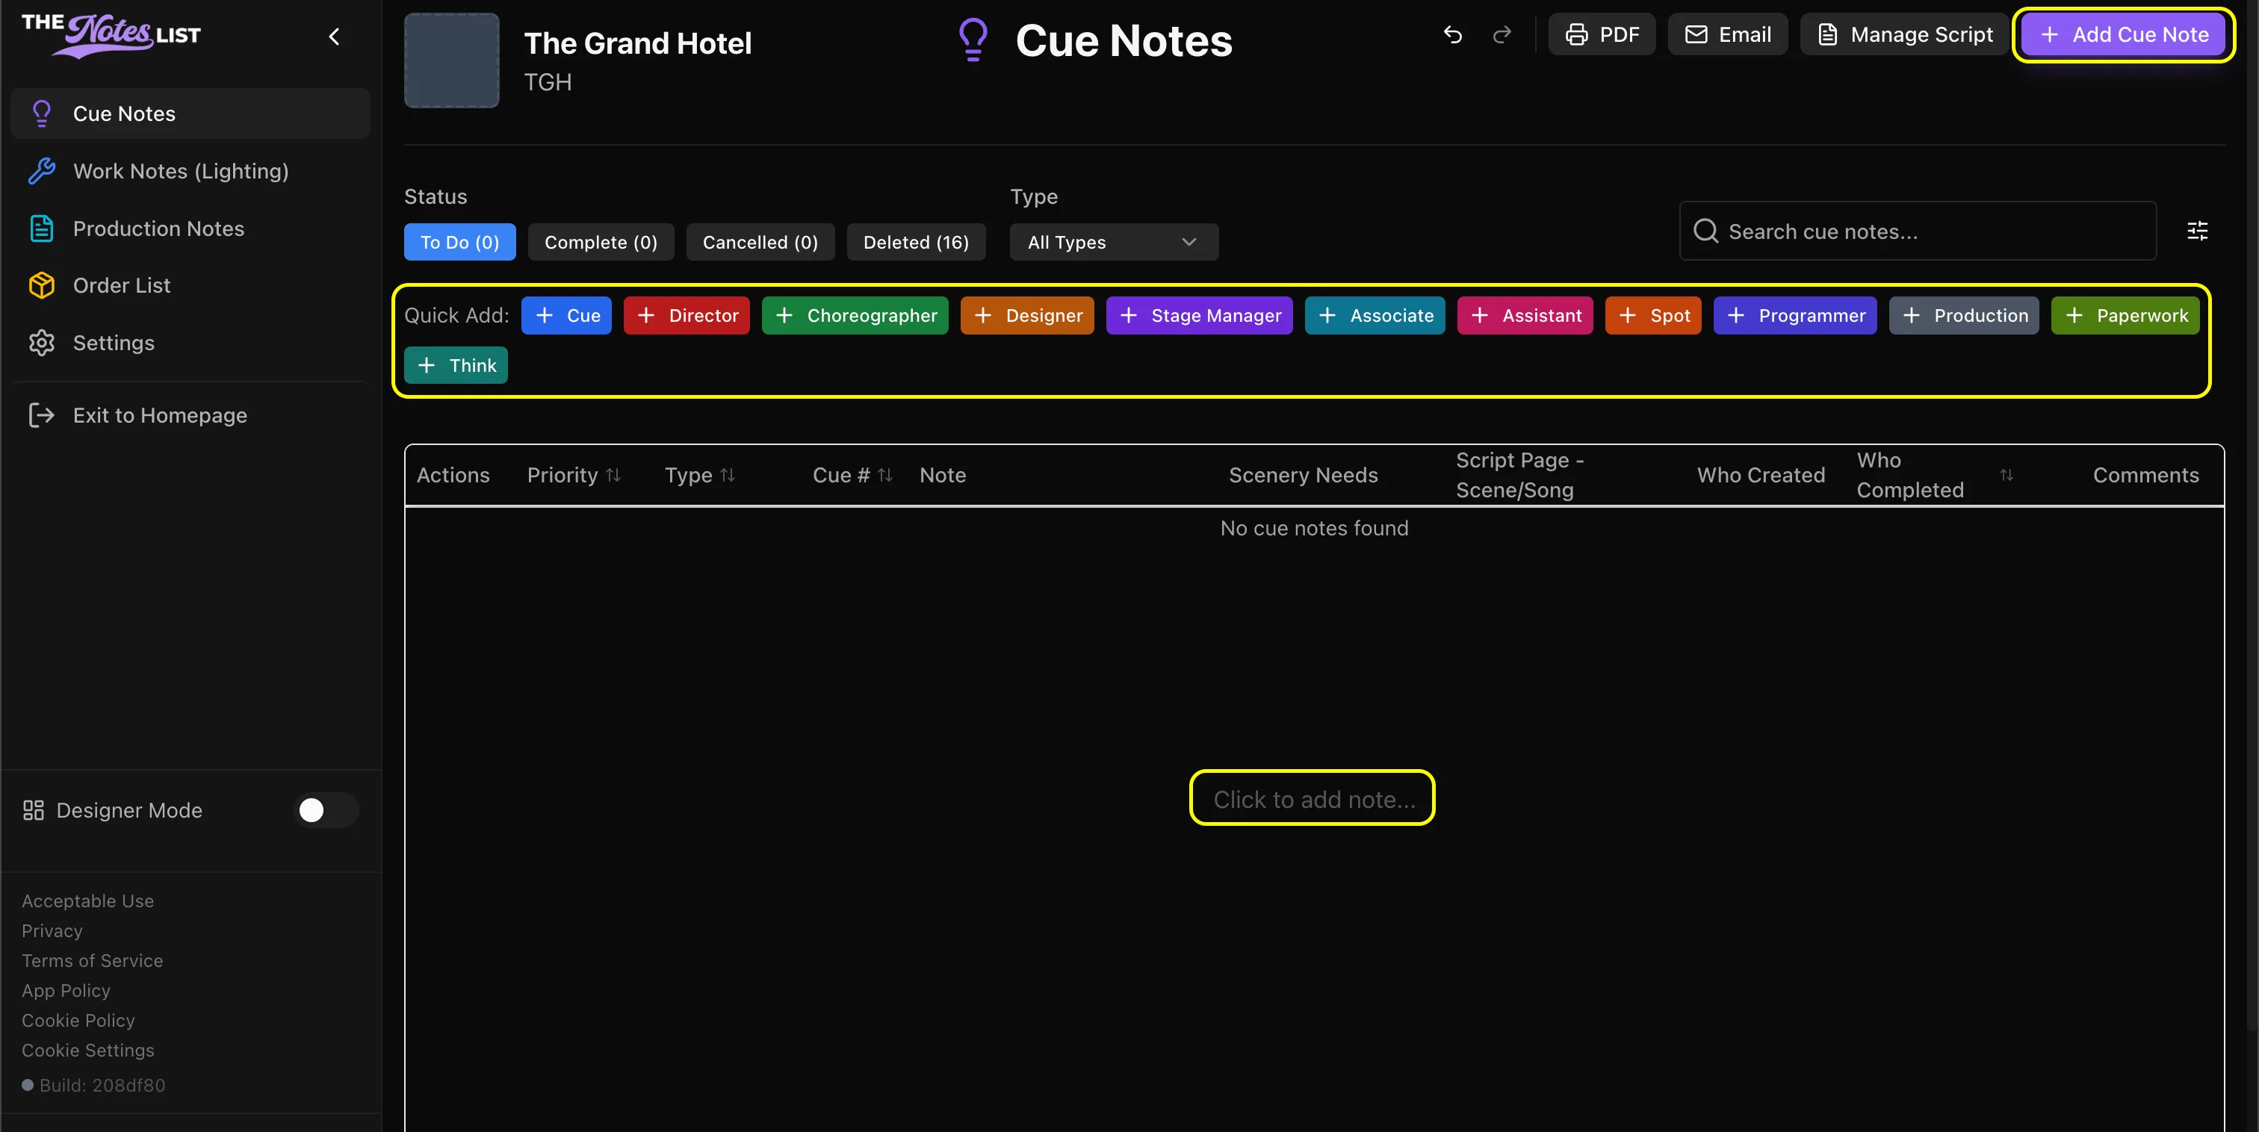Toggle Designer Mode switch
The width and height of the screenshot is (2259, 1132).
[x=326, y=810]
